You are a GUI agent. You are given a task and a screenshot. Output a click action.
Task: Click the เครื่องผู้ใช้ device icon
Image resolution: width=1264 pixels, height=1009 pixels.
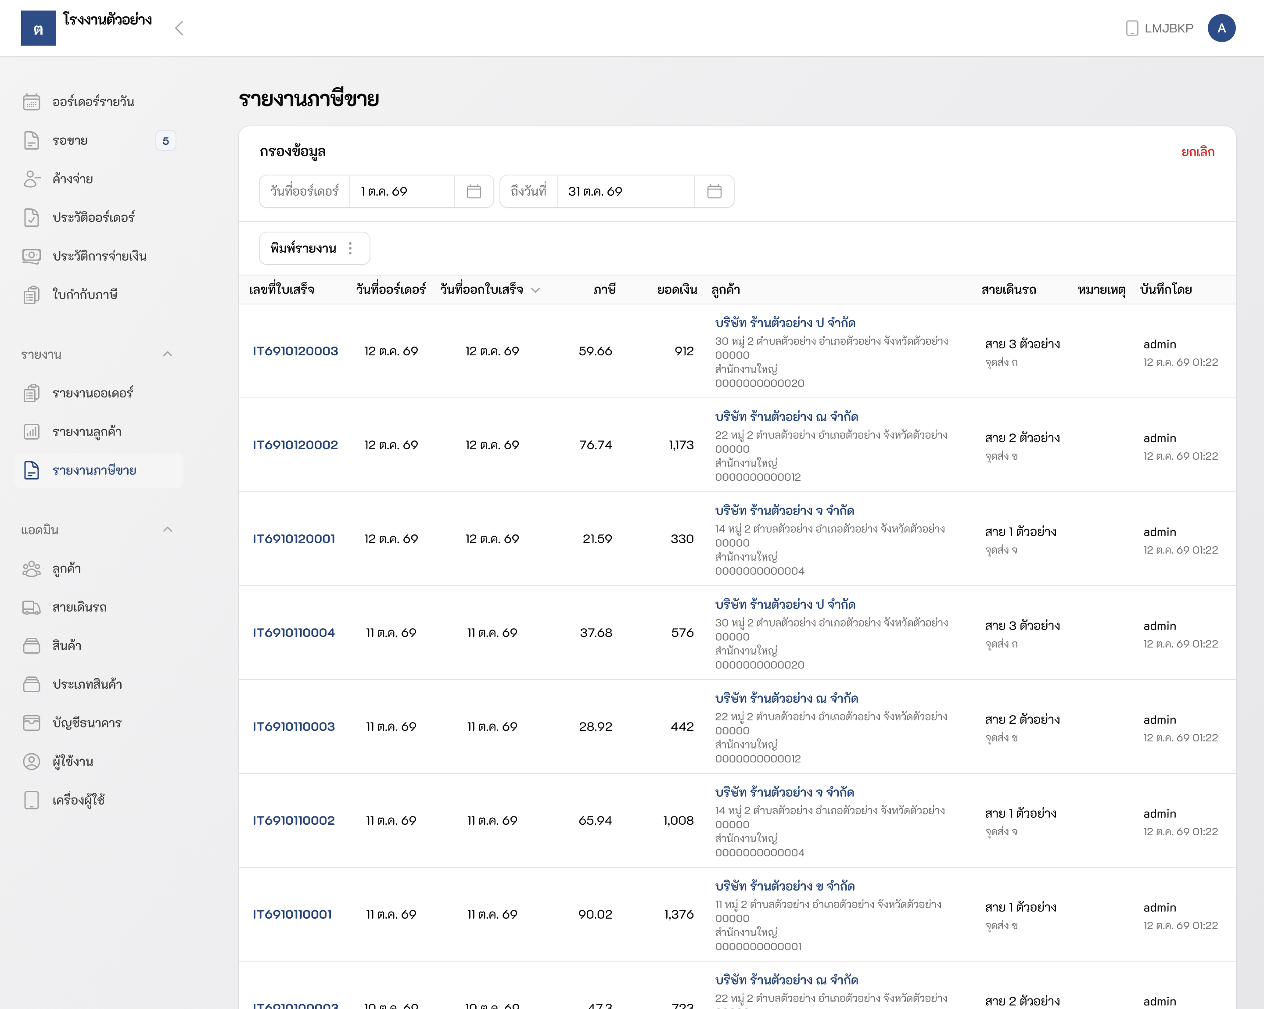point(32,801)
